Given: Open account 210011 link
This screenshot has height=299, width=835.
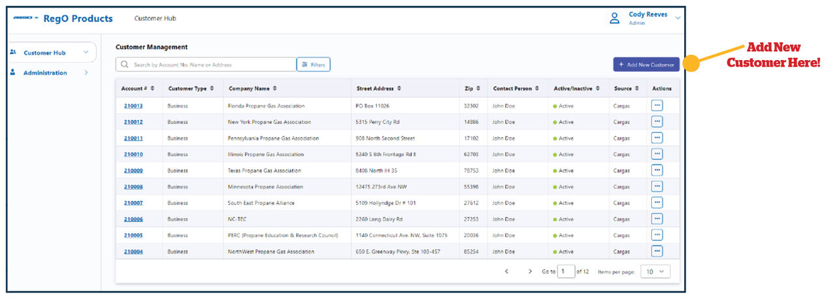Looking at the screenshot, I should 133,138.
